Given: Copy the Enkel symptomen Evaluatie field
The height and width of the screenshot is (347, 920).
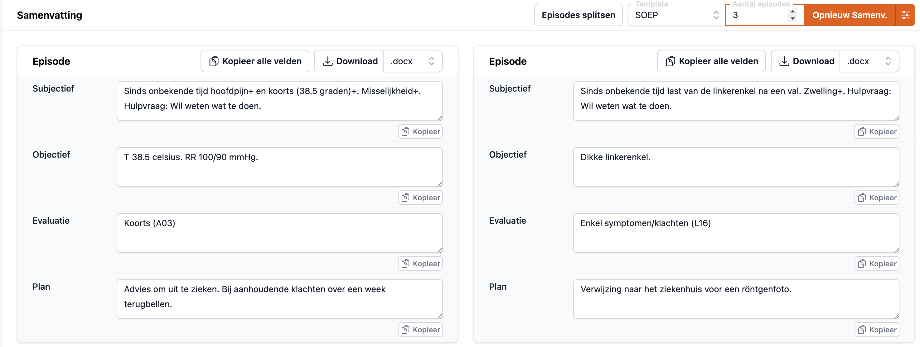Looking at the screenshot, I should click(x=876, y=264).
